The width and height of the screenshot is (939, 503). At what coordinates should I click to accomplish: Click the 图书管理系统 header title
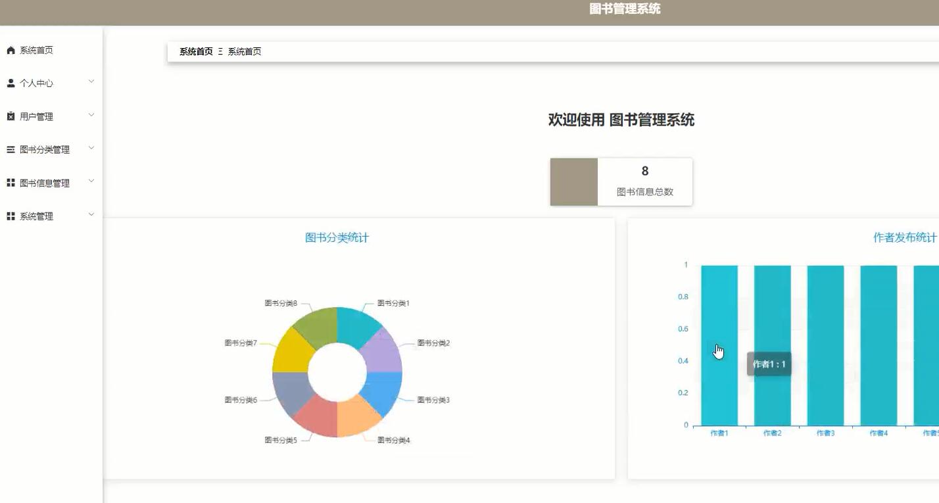[x=625, y=9]
